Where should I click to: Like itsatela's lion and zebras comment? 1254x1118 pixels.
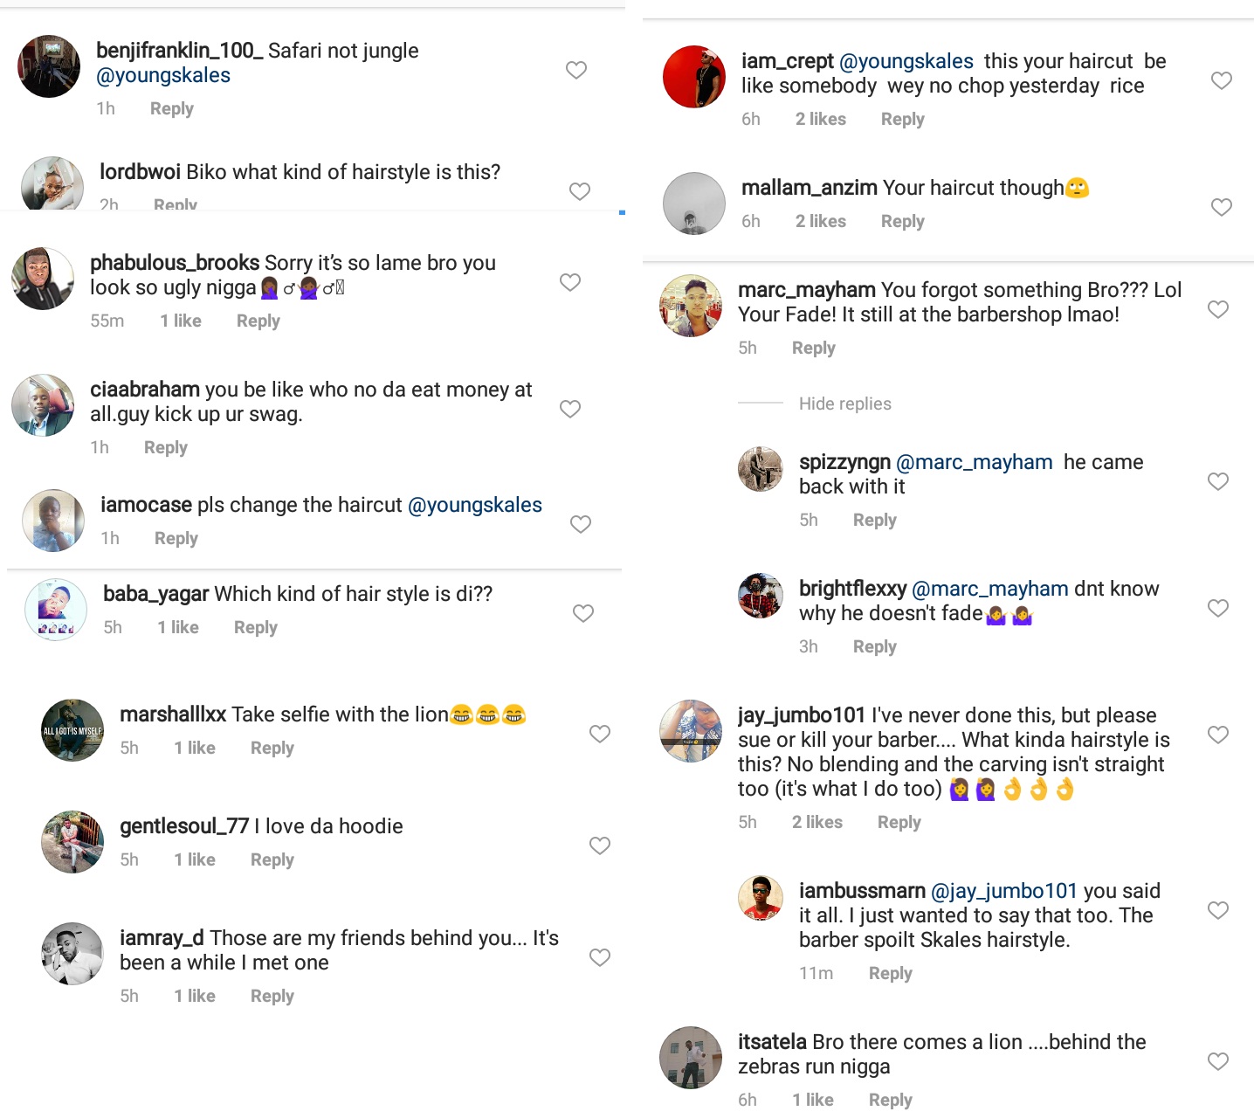pos(1218,1061)
